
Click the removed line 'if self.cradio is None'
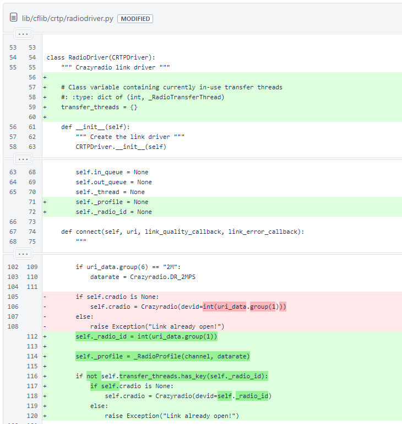[117, 297]
